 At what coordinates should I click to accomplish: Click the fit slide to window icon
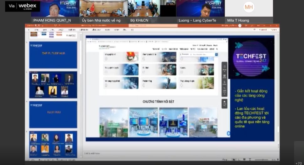click(x=278, y=160)
